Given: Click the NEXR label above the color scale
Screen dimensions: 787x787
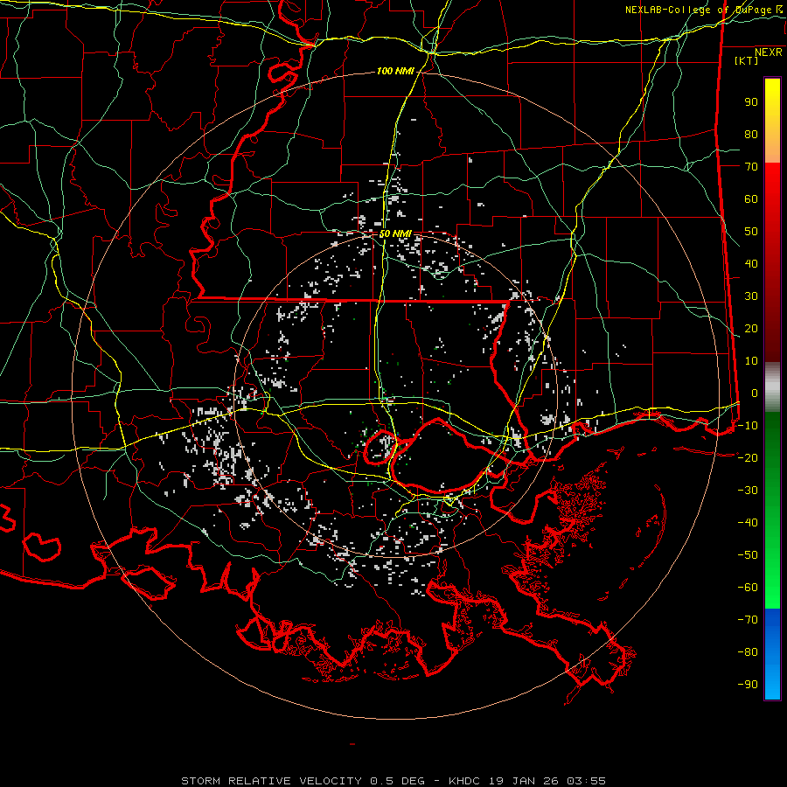Looking at the screenshot, I should (769, 52).
